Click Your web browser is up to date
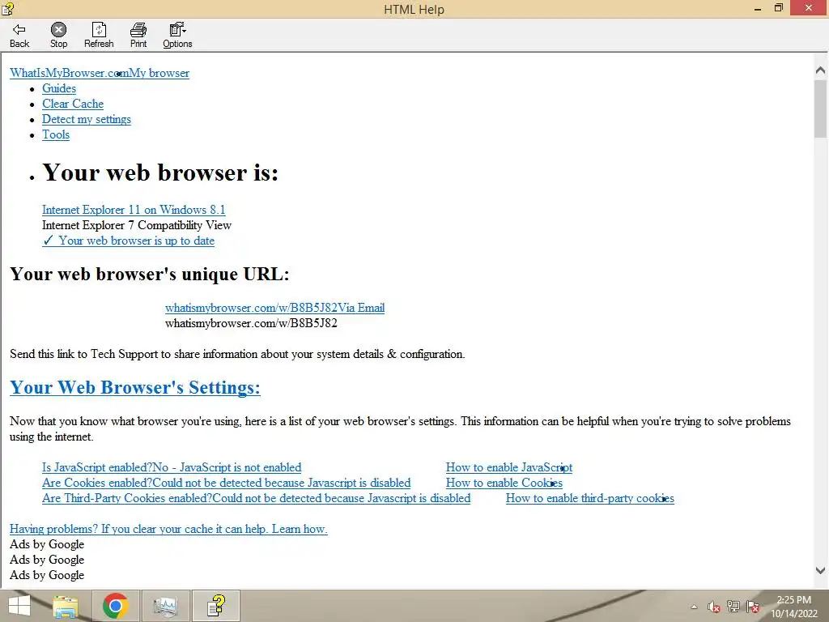The height and width of the screenshot is (622, 829). pos(129,241)
